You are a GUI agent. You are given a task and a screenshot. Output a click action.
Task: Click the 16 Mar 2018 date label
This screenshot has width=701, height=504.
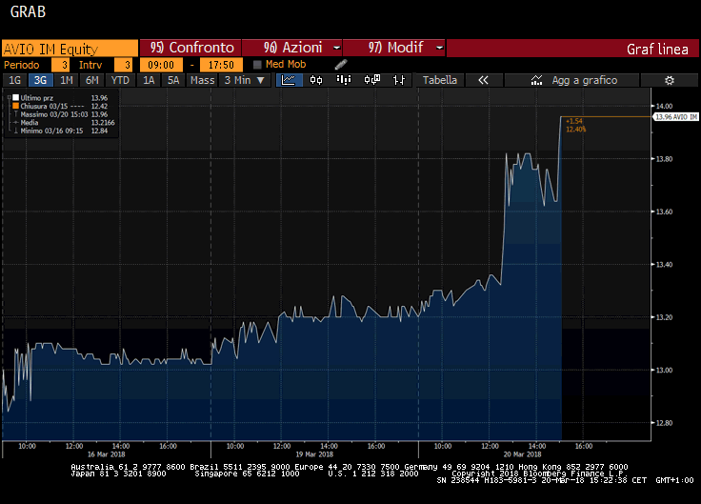coord(106,454)
